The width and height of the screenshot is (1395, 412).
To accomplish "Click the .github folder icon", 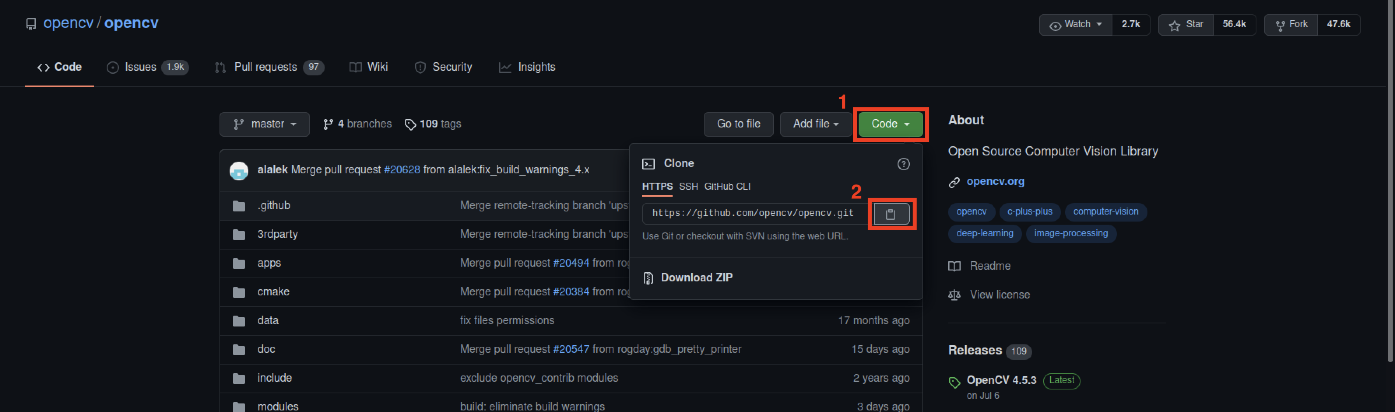I will 239,206.
